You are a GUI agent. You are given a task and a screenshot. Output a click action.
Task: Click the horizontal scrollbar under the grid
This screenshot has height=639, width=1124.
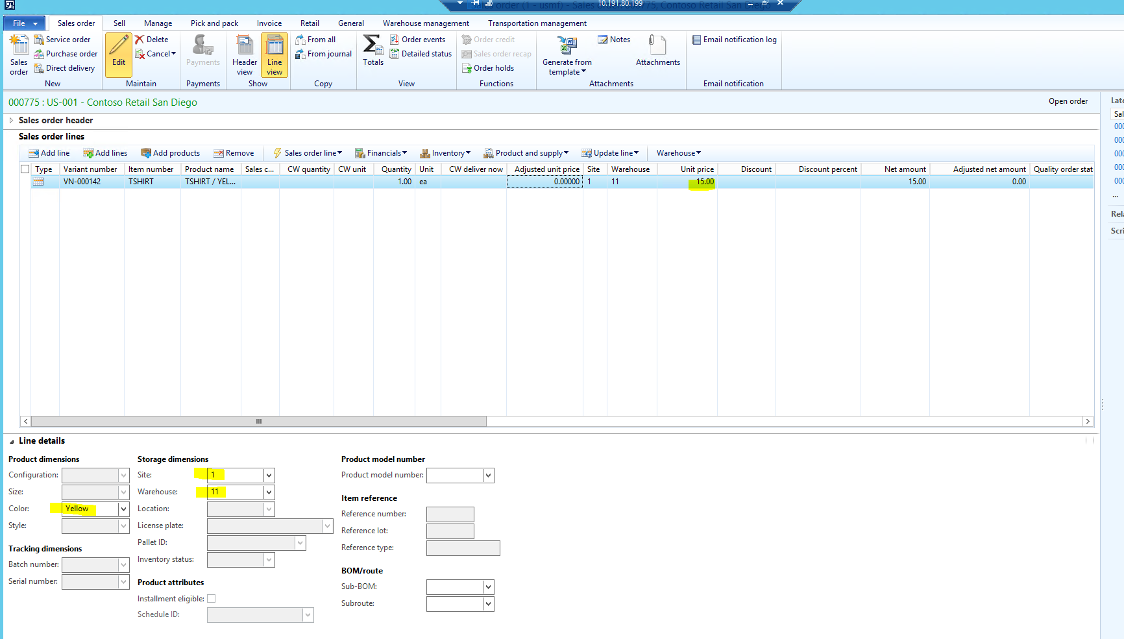point(259,422)
